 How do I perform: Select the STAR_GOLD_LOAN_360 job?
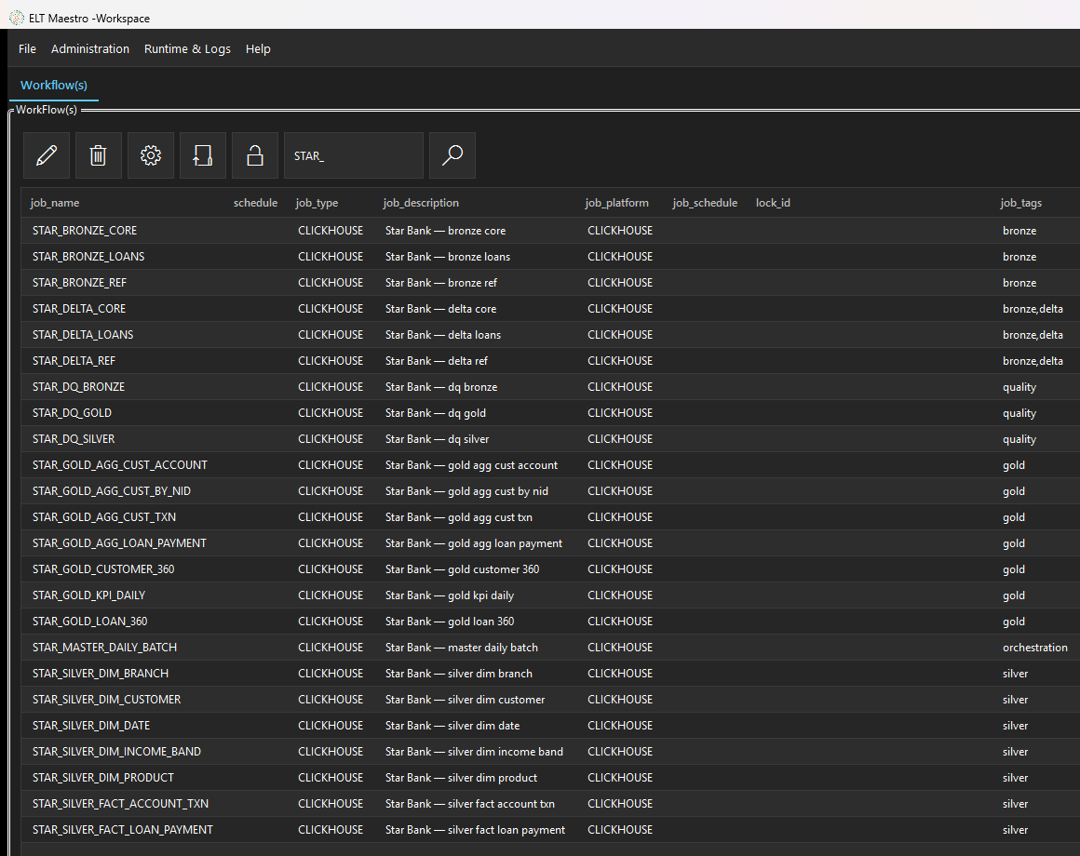click(89, 622)
